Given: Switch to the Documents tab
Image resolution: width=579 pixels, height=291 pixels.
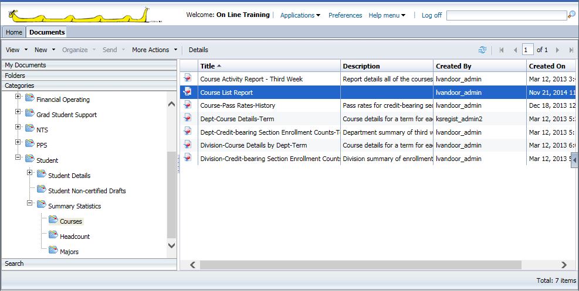Looking at the screenshot, I should pos(47,32).
